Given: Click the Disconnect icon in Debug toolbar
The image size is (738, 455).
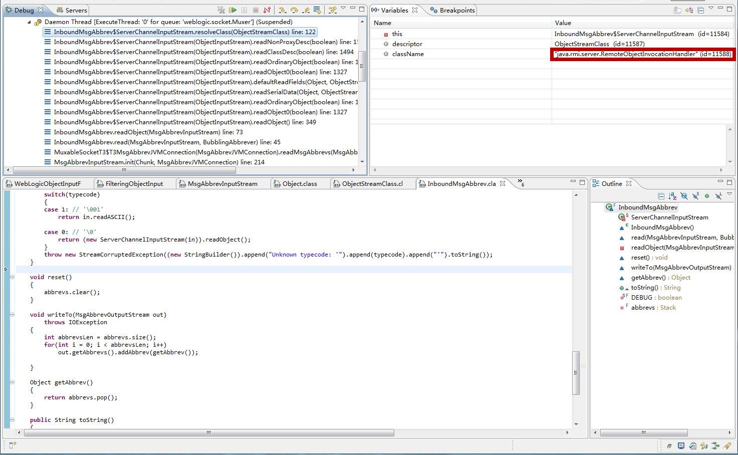Looking at the screenshot, I should coord(267,10).
